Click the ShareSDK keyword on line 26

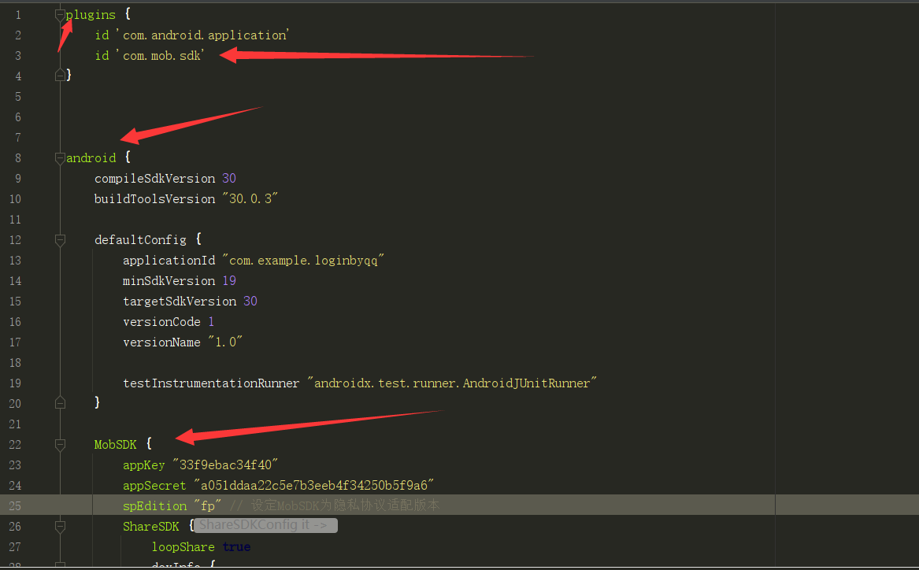pyautogui.click(x=150, y=526)
